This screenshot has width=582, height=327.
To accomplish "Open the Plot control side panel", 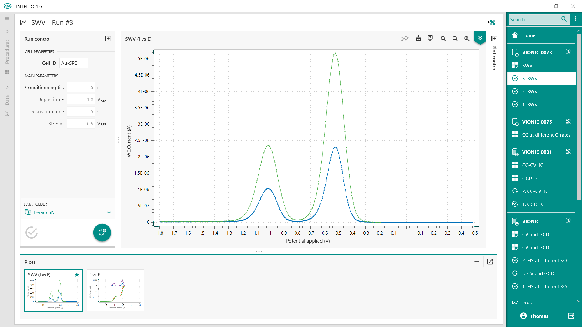I will (x=494, y=38).
